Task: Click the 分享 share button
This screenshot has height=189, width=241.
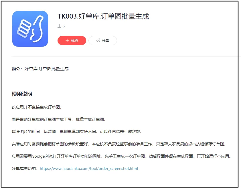Action: pos(103,41)
